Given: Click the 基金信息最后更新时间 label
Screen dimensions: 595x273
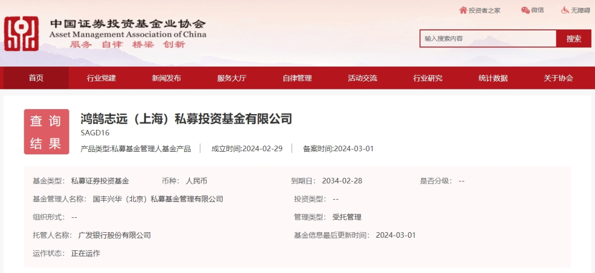Looking at the screenshot, I should point(332,235).
